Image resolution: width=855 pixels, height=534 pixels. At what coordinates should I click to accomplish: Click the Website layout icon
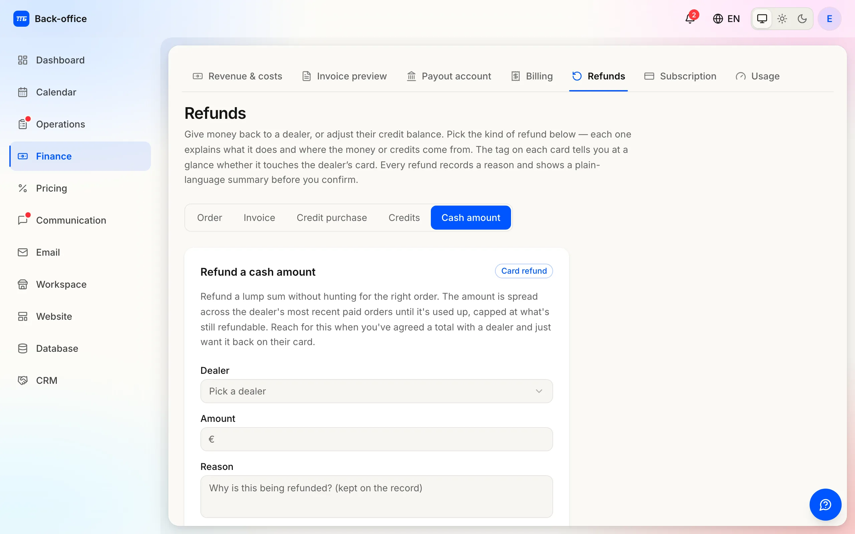click(23, 316)
